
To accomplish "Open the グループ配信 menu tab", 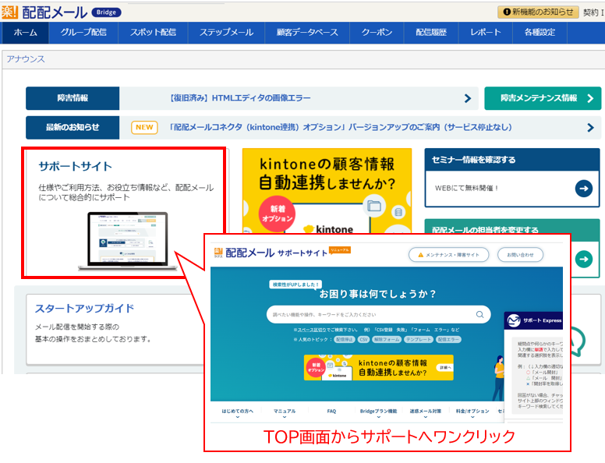I will (x=83, y=33).
